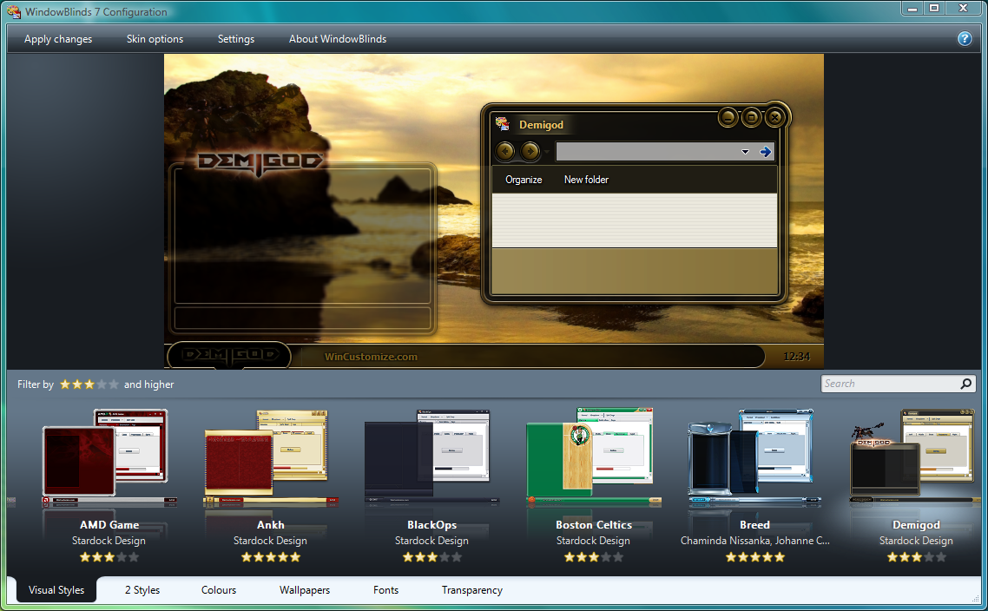Screen dimensions: 988x611
Task: Click Demigod skin star rating
Action: click(916, 557)
